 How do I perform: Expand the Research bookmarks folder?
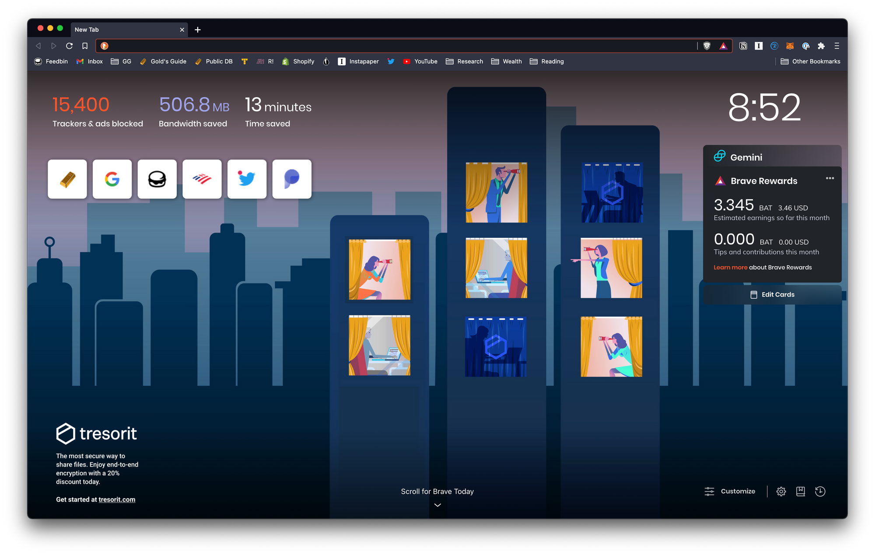pyautogui.click(x=464, y=62)
